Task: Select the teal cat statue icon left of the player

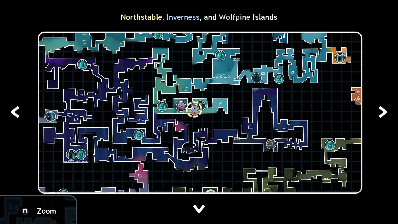Action: pyautogui.click(x=162, y=106)
